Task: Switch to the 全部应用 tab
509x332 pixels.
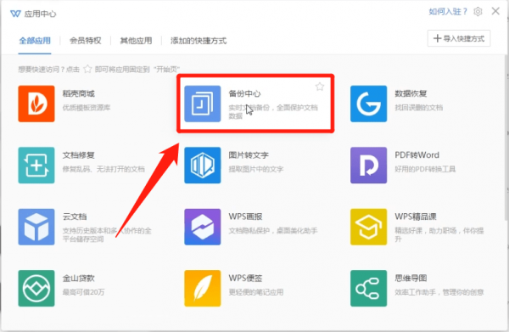Action: pyautogui.click(x=35, y=41)
